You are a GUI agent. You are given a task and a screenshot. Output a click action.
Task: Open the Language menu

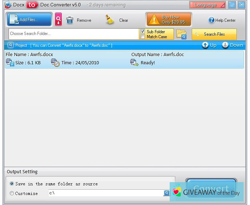[x=207, y=5]
